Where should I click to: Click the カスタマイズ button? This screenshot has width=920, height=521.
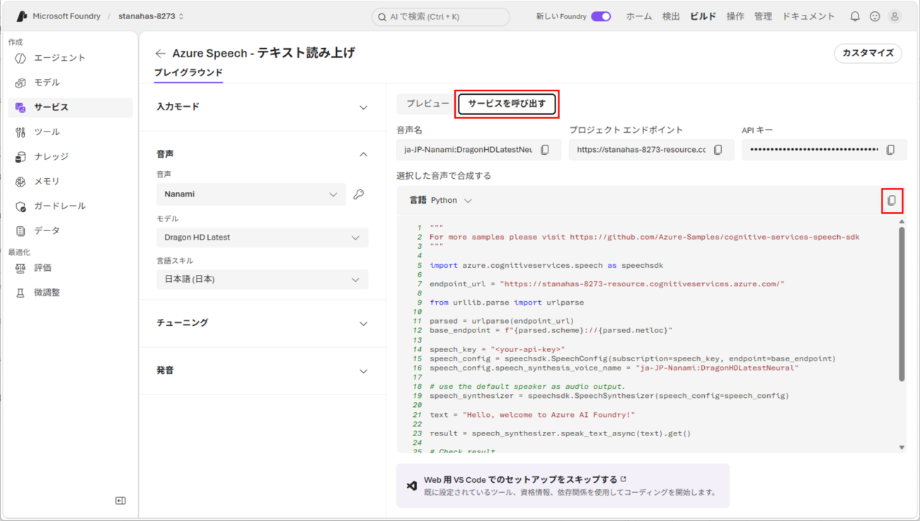[x=868, y=53]
